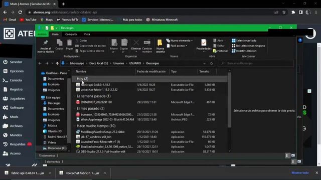The width and height of the screenshot is (321, 180).
Task: Open the 'Nuevo elemento' dropdown
Action: (180, 40)
